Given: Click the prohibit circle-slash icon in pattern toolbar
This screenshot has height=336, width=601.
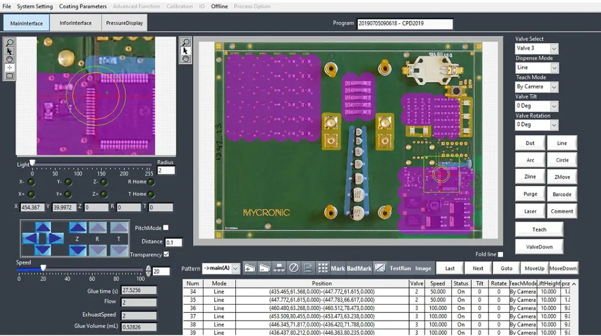Looking at the screenshot, I should (294, 268).
